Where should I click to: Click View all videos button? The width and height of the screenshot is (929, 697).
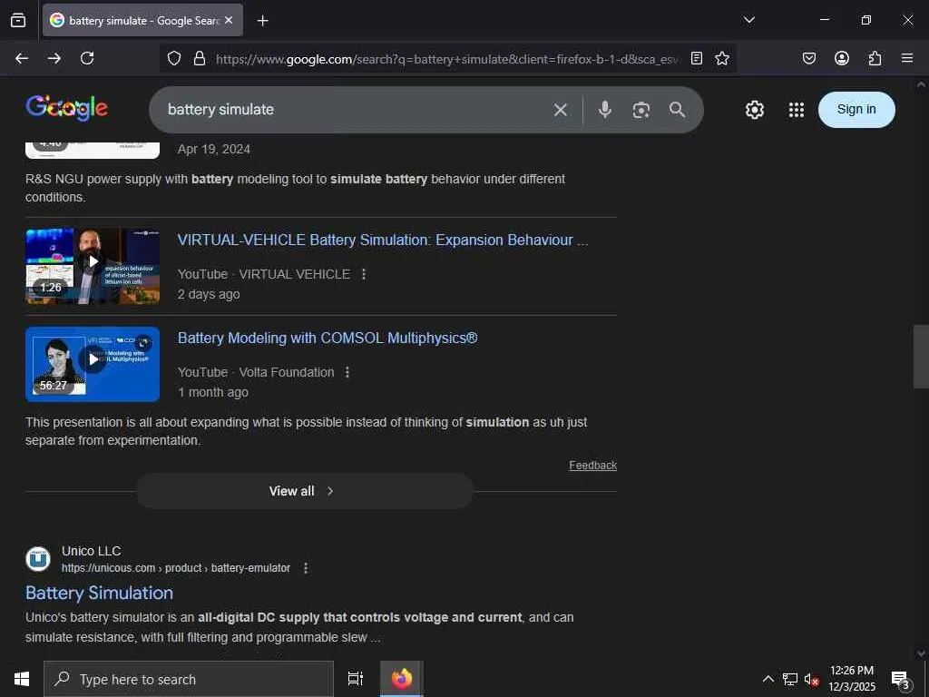coord(305,491)
